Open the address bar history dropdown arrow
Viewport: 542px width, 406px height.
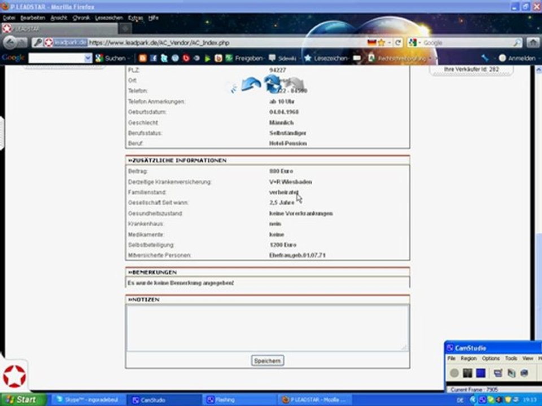pyautogui.click(x=390, y=43)
